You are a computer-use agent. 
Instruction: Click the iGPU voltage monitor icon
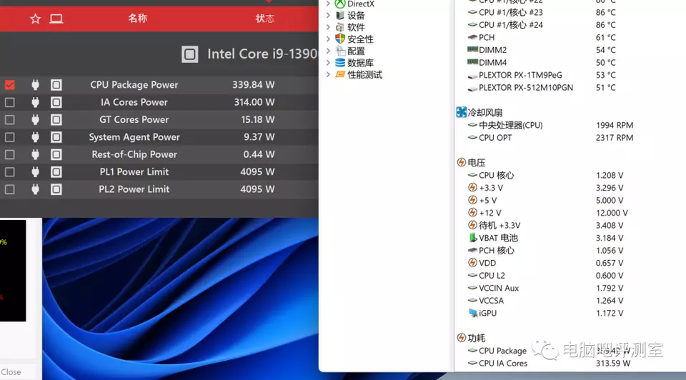(472, 313)
